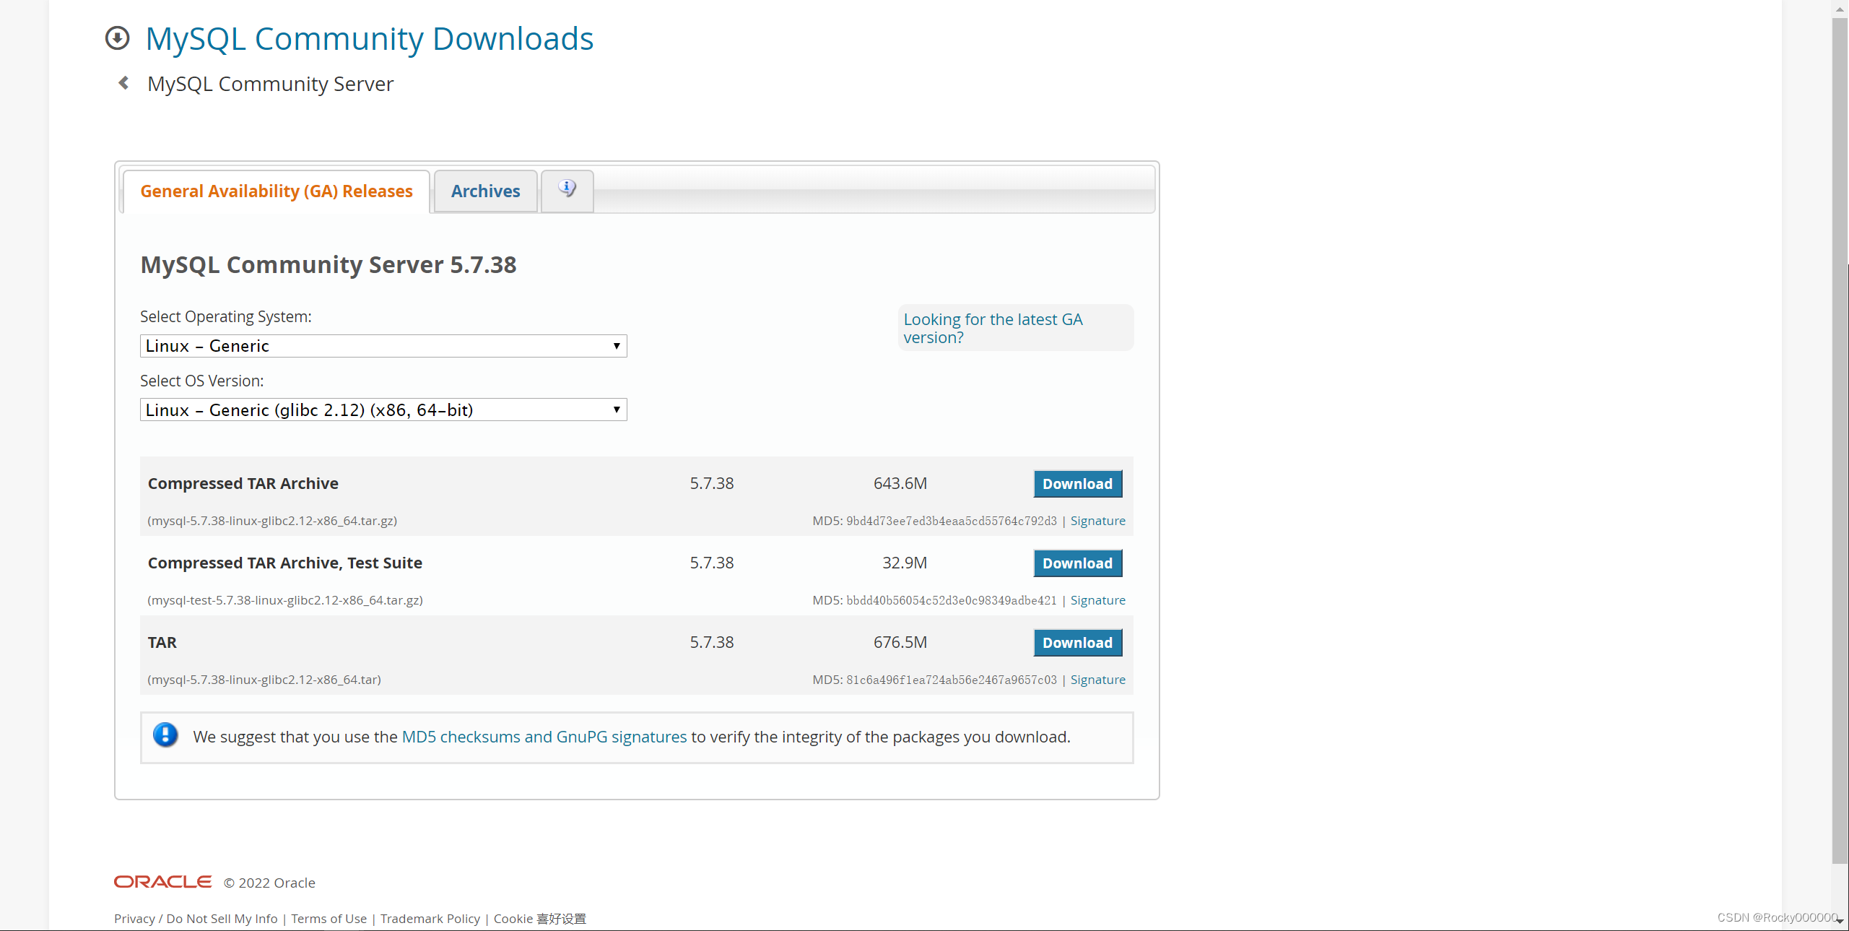Open the Select OS Version dropdown
The height and width of the screenshot is (931, 1849).
pyautogui.click(x=383, y=410)
